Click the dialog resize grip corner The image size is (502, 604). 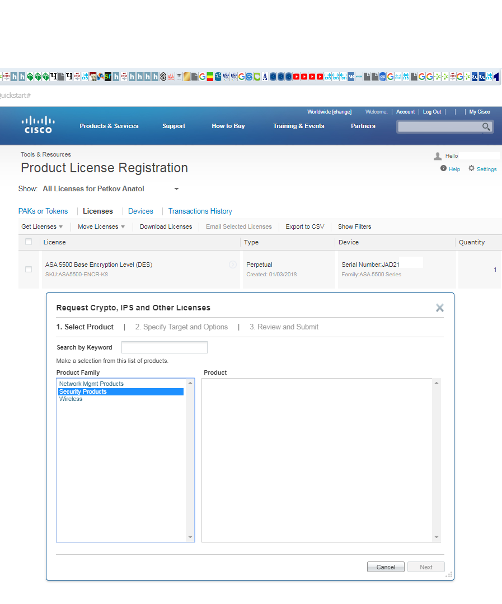(448, 575)
